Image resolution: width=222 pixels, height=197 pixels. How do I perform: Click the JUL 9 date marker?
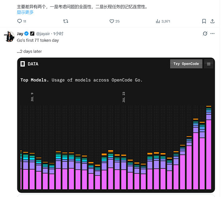tap(32, 97)
